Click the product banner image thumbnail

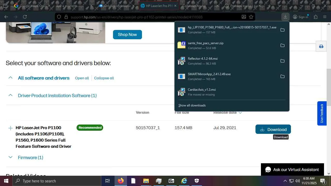click(56, 33)
